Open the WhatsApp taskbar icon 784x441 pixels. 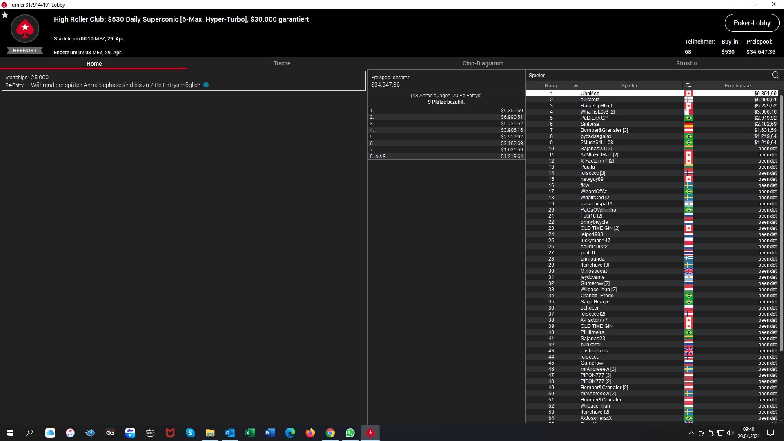[350, 433]
